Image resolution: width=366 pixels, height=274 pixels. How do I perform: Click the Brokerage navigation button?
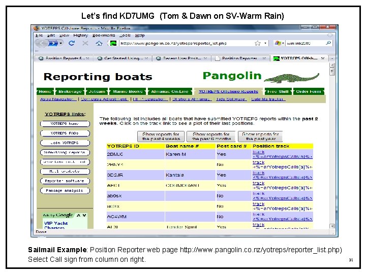click(x=70, y=91)
